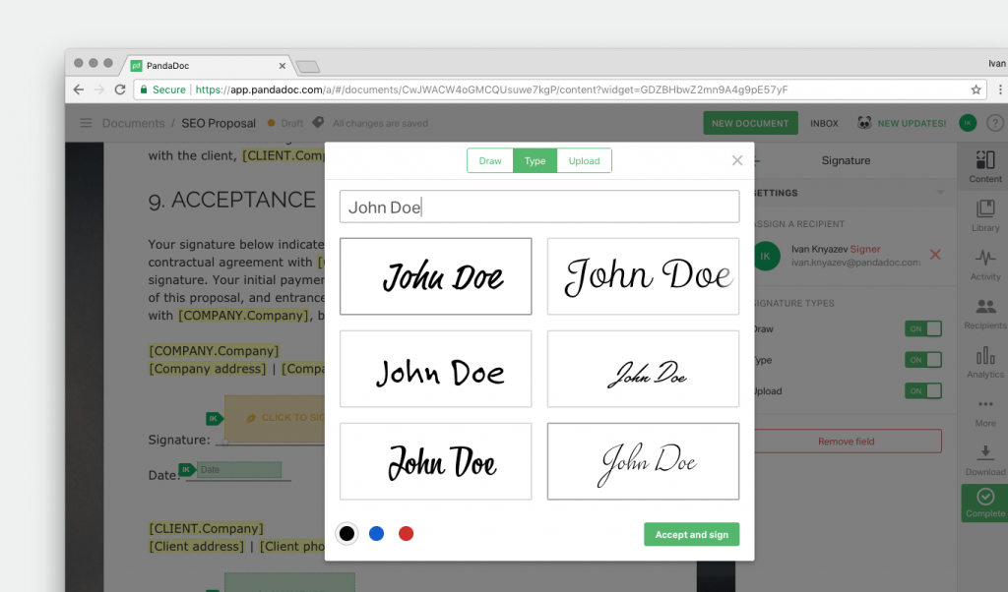Click Accept and sign button
Image resolution: width=1008 pixels, height=592 pixels.
[692, 534]
